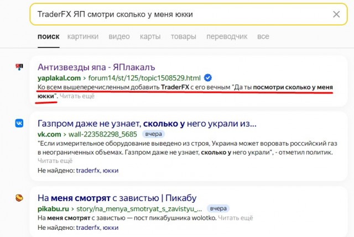The height and width of the screenshot is (237, 354).
Task: Expand Читать ещё in the pikabu result
Action: click(236, 218)
